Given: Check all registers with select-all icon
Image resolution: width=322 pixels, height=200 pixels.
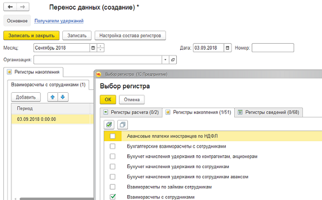Looking at the screenshot, I should (x=109, y=125).
